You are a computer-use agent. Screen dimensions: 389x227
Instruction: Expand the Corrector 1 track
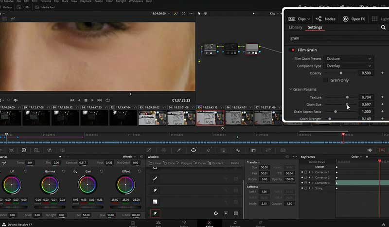pos(313,172)
